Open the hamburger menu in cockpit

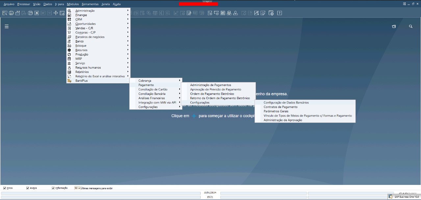coord(7,27)
